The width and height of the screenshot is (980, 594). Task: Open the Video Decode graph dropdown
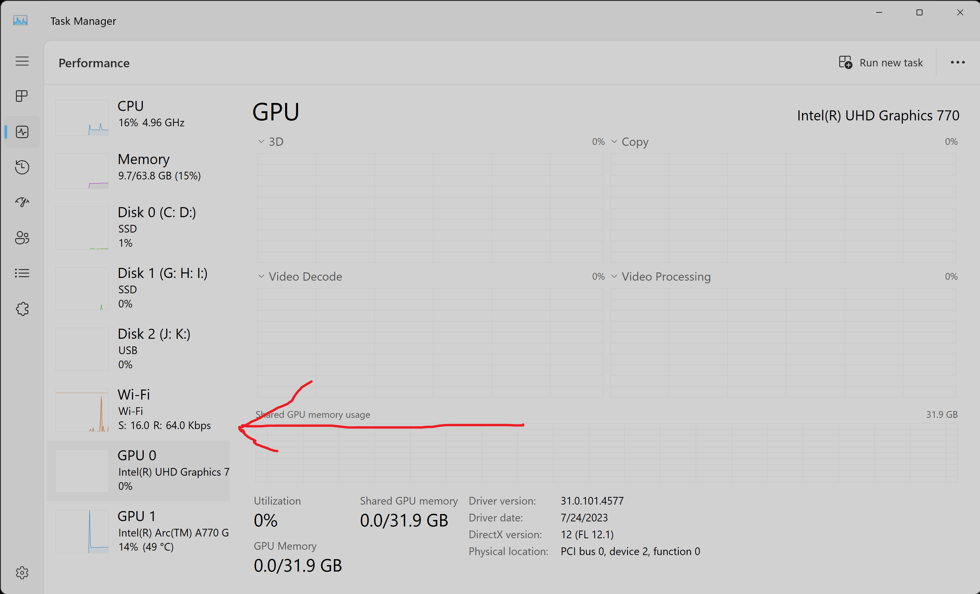click(x=300, y=277)
